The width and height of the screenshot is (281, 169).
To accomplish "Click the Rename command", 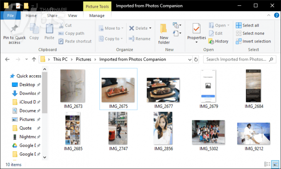I will click(140, 39).
